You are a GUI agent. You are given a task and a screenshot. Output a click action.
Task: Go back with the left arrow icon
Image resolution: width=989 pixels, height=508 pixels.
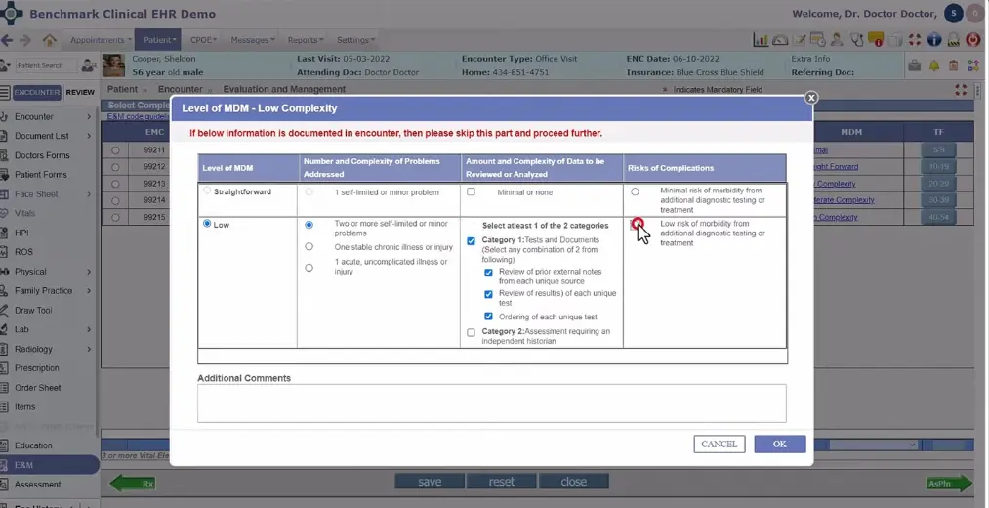click(7, 40)
